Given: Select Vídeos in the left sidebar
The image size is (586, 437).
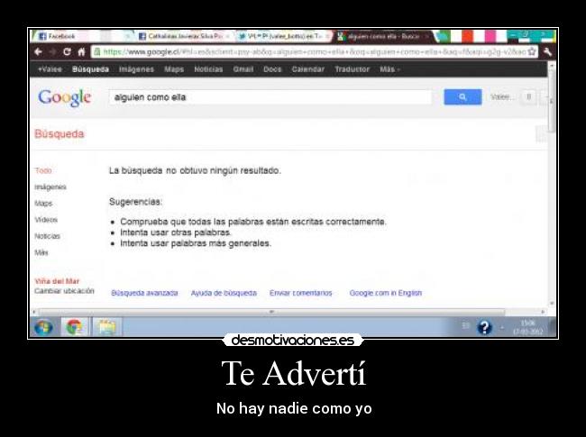Looking at the screenshot, I should click(46, 220).
